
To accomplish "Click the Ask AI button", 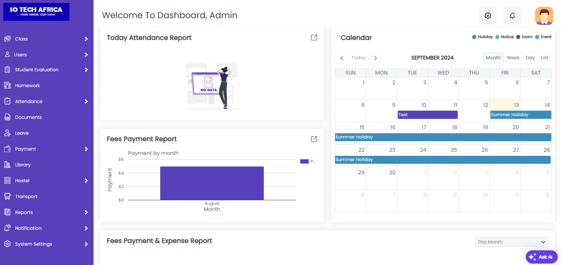I will point(541,257).
